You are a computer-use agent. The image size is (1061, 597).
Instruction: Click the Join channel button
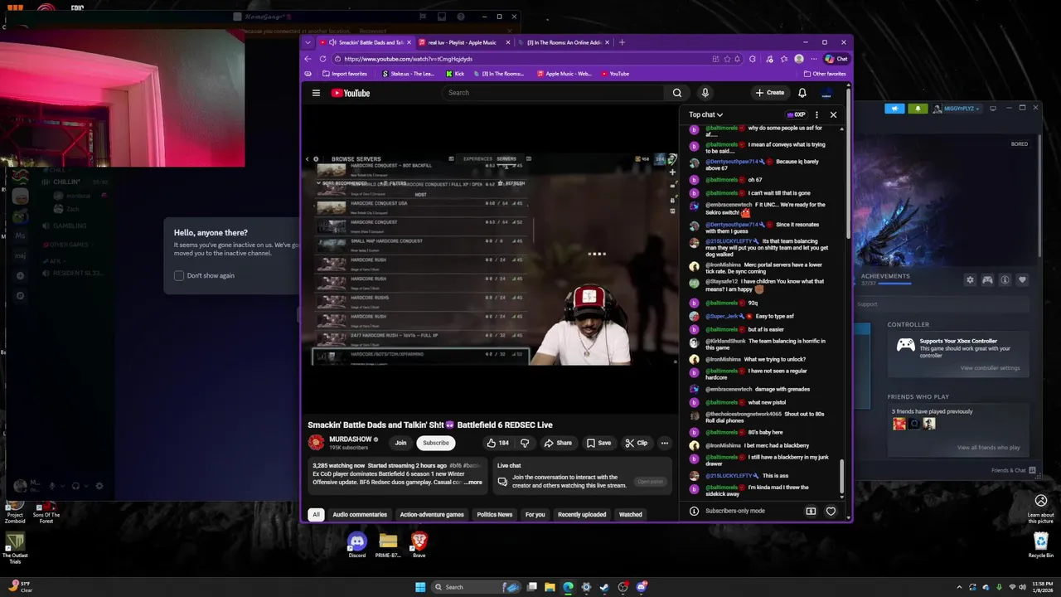pos(400,443)
